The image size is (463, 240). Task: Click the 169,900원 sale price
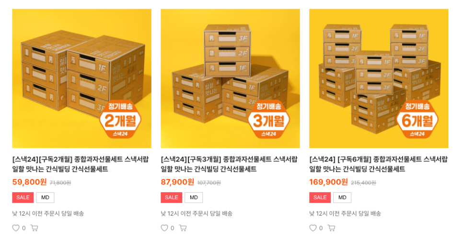pyautogui.click(x=329, y=182)
